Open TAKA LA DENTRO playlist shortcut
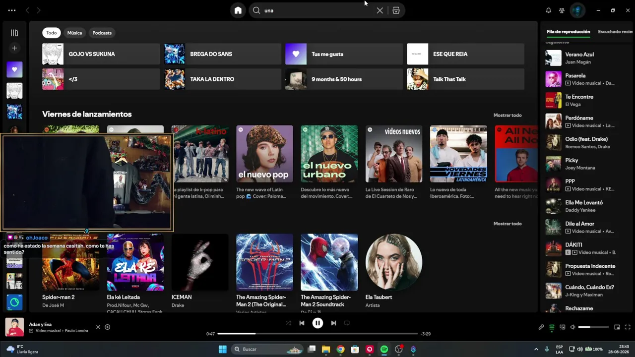This screenshot has width=635, height=357. pyautogui.click(x=223, y=79)
